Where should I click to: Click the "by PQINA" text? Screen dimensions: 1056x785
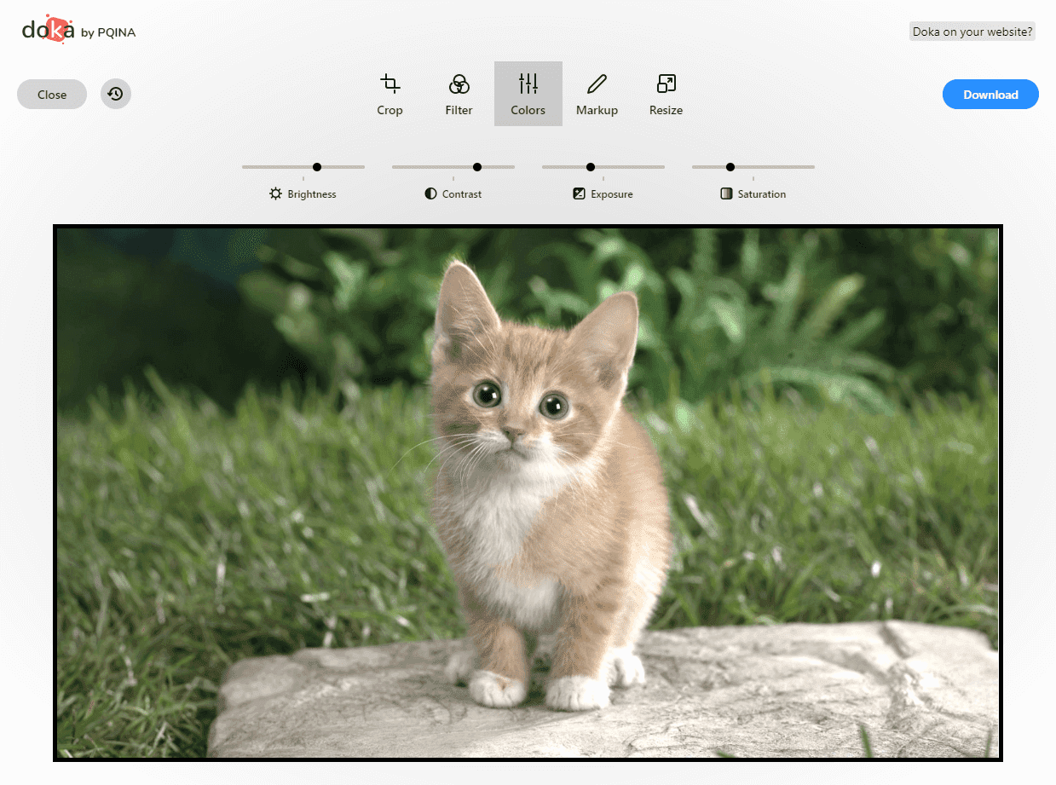[108, 33]
